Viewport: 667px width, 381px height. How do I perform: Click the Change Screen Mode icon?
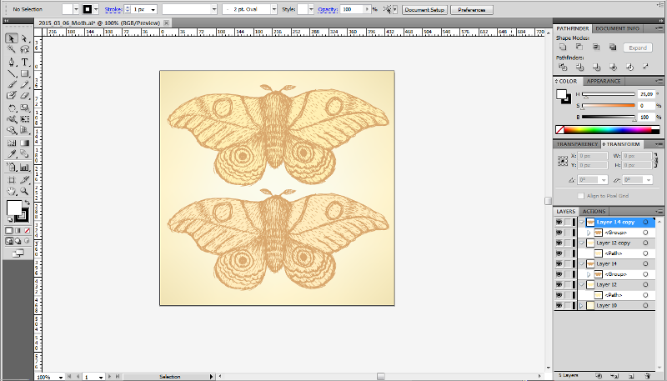pos(18,253)
